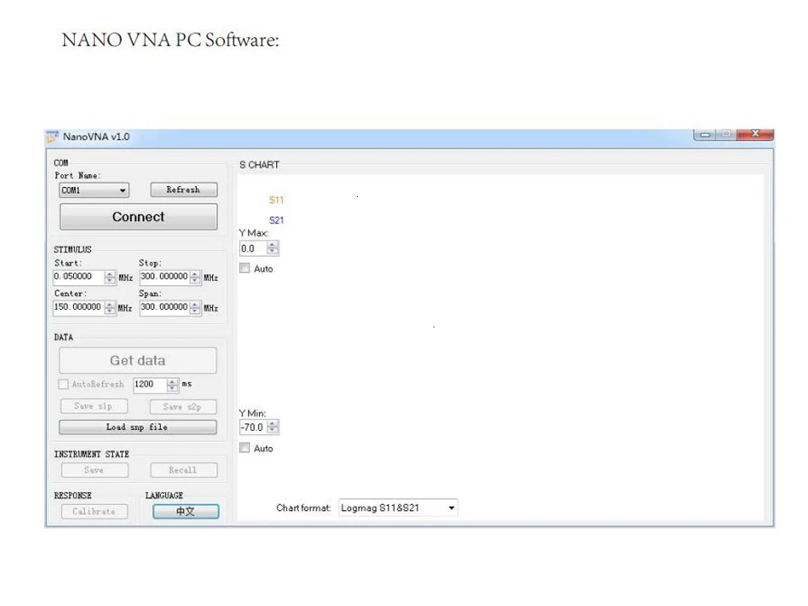The image size is (808, 606).
Task: Click the Center frequency spinner arrows
Action: [x=109, y=308]
